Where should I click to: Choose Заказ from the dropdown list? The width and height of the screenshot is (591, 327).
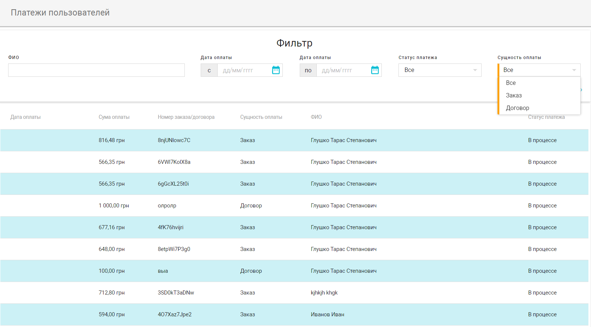click(514, 96)
